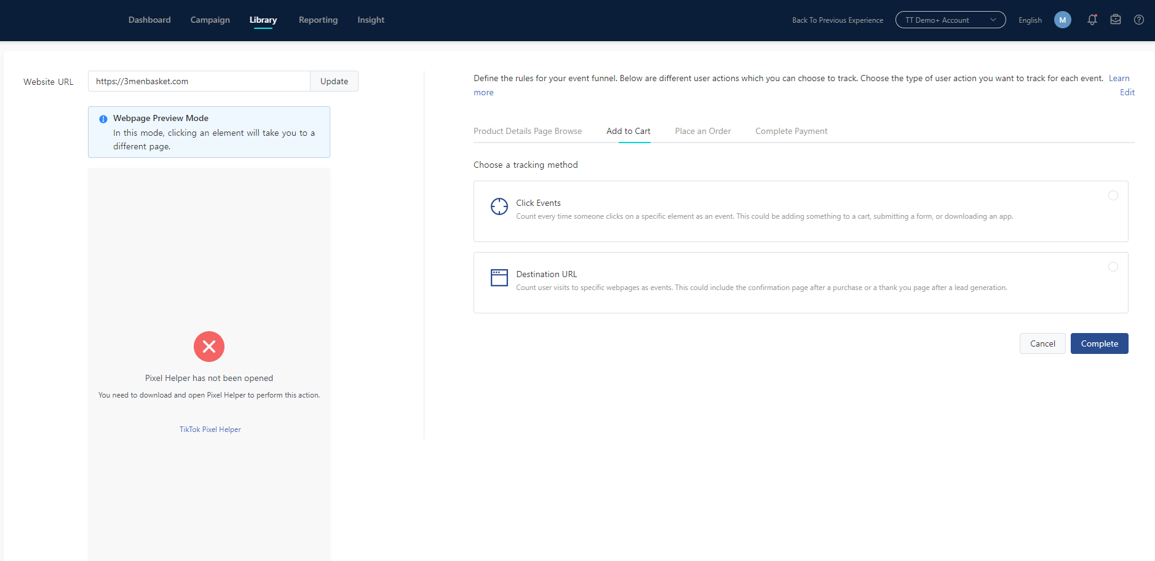Open the user avatar M menu
The width and height of the screenshot is (1155, 561).
1063,20
